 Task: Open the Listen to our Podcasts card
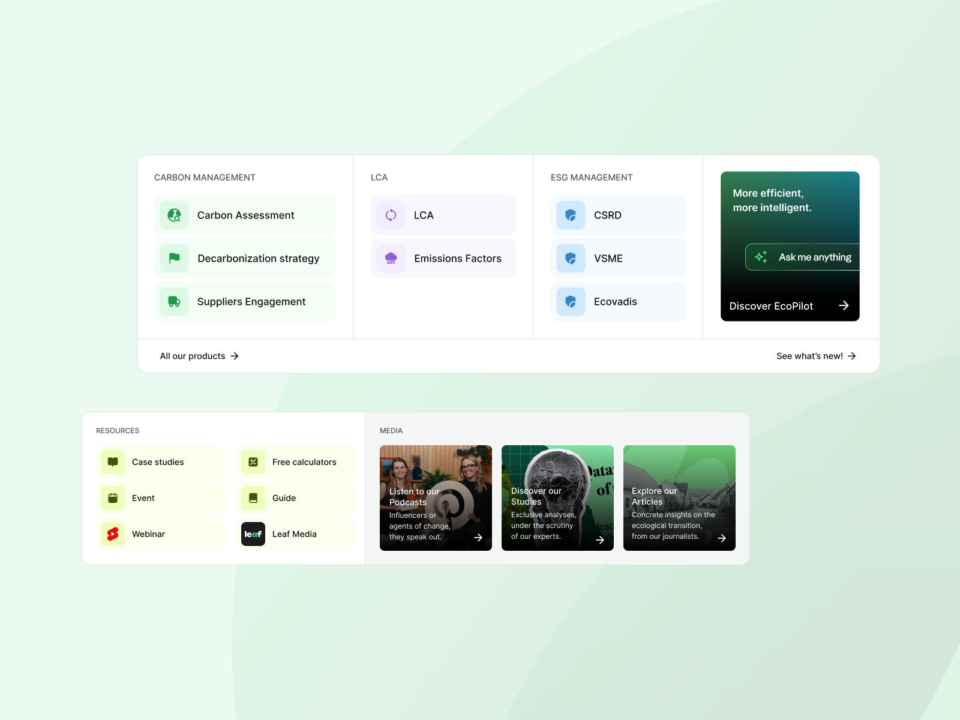coord(436,498)
